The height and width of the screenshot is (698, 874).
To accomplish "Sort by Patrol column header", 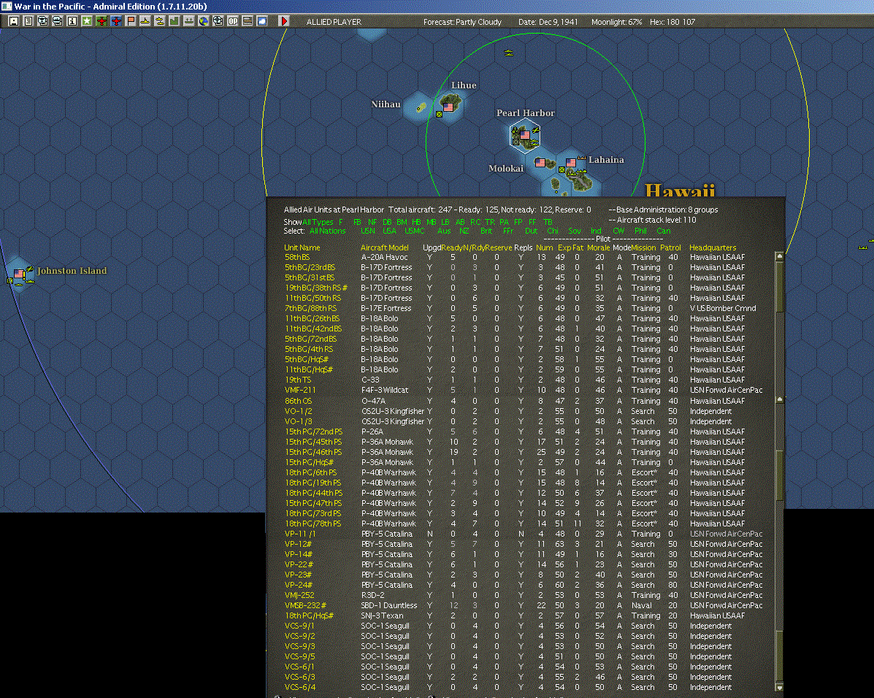I will [x=670, y=248].
